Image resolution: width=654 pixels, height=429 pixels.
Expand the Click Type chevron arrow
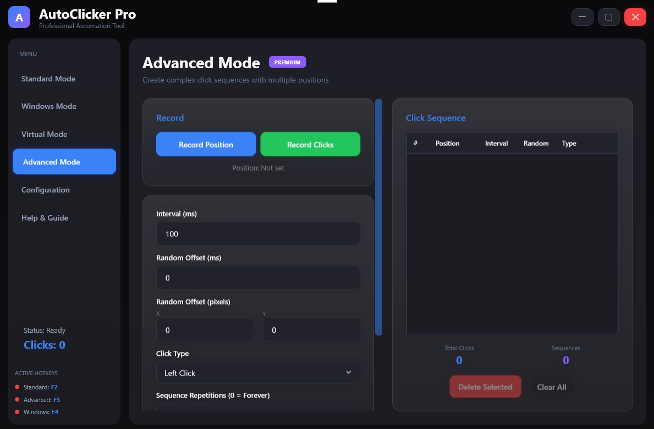[x=348, y=372]
